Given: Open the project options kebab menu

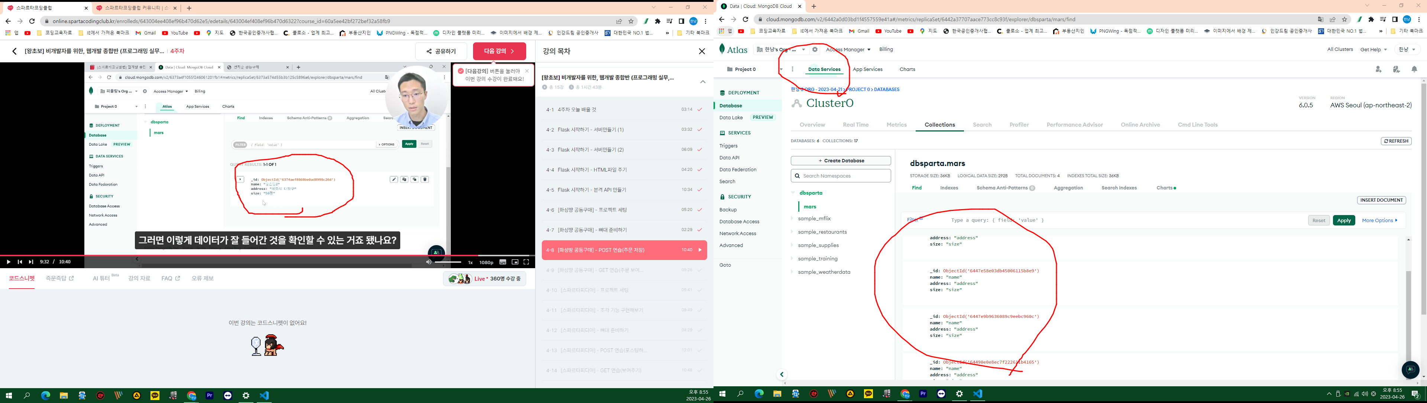Looking at the screenshot, I should point(793,69).
